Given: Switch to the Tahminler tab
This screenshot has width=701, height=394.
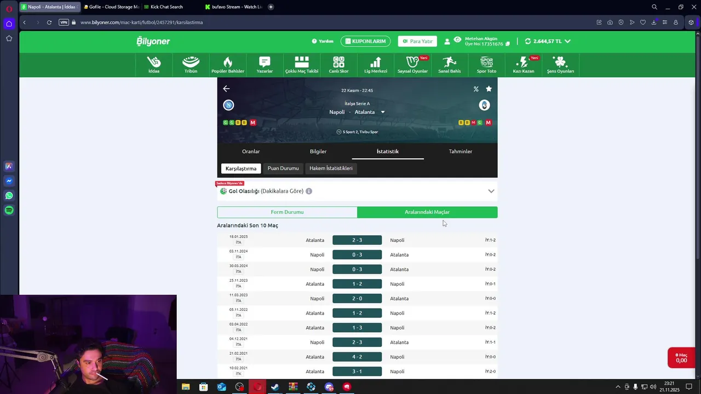Looking at the screenshot, I should [x=461, y=152].
